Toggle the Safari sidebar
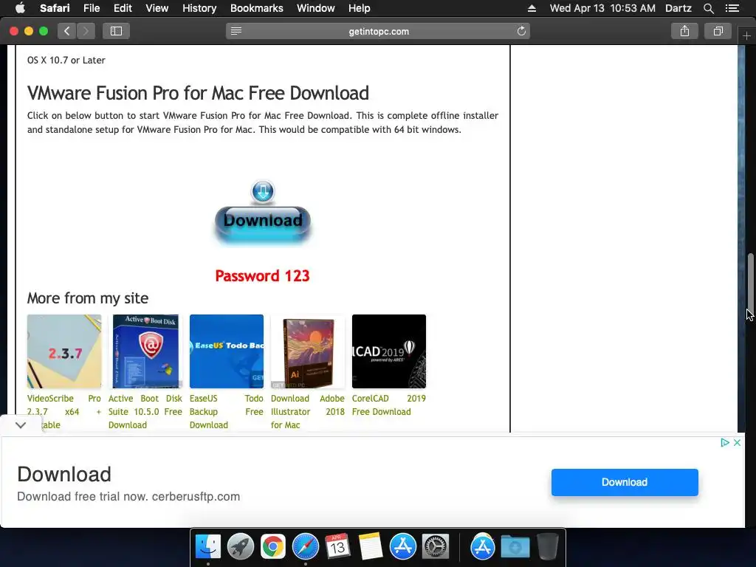The height and width of the screenshot is (567, 756). pos(116,31)
